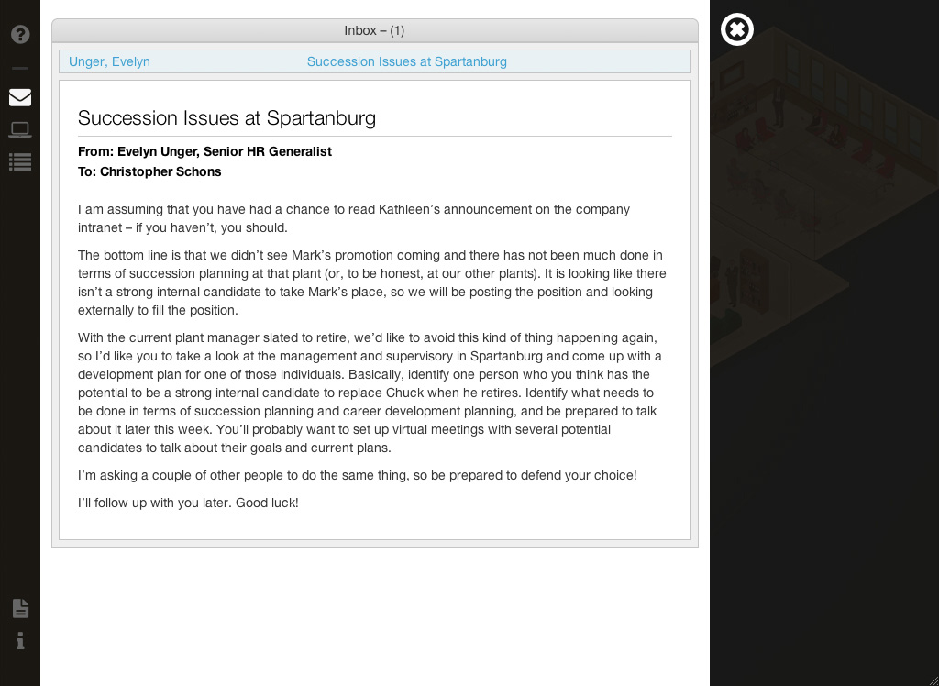Close the inbox panel with X circle
This screenshot has height=686, width=939.
tap(736, 29)
